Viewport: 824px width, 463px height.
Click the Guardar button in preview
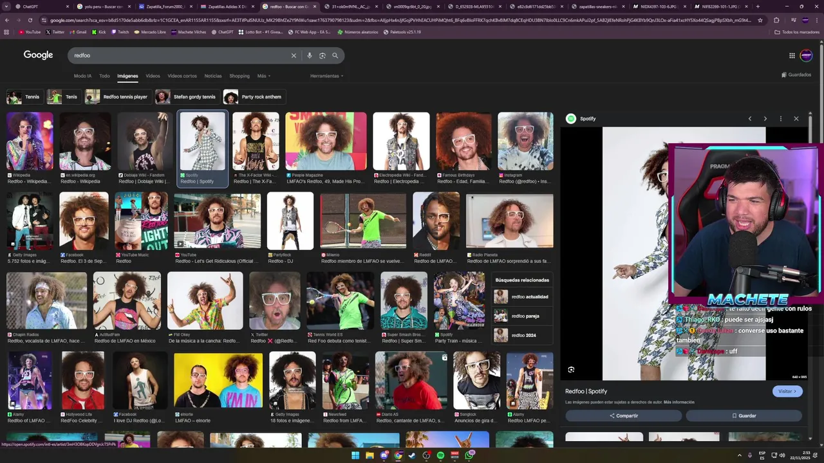[744, 416]
